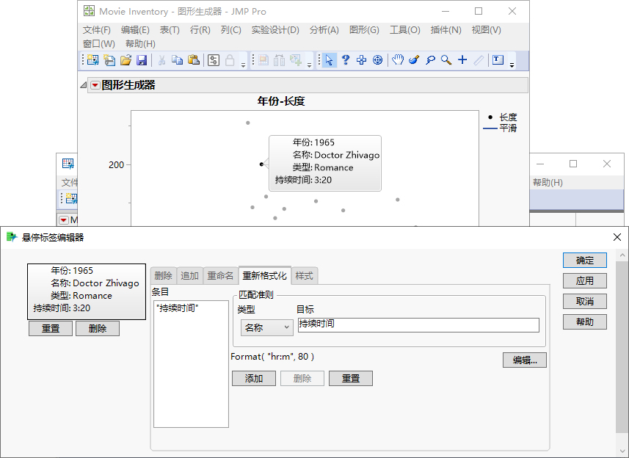Select the Lasso tool
The width and height of the screenshot is (629, 458).
click(430, 60)
